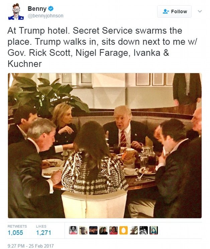Image resolution: width=210 pixels, height=249 pixels.
Task: View the 1,055 retweets list
Action: point(17,230)
